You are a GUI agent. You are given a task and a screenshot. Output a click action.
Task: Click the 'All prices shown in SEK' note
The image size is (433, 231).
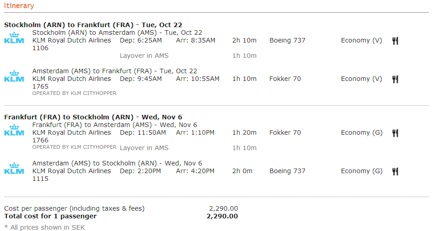(44, 227)
